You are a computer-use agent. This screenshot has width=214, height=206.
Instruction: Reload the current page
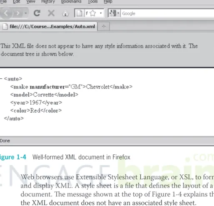(37, 13)
